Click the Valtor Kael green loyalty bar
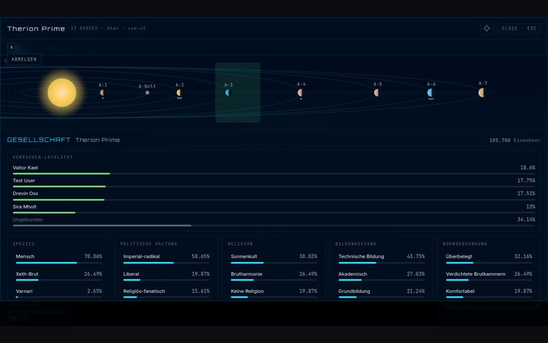The height and width of the screenshot is (343, 548). coord(61,174)
